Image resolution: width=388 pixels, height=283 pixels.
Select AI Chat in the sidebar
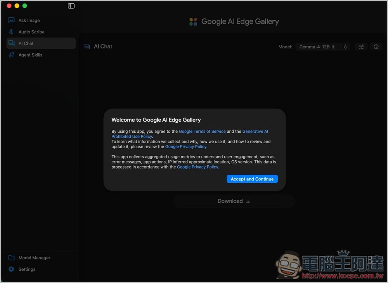coord(41,43)
